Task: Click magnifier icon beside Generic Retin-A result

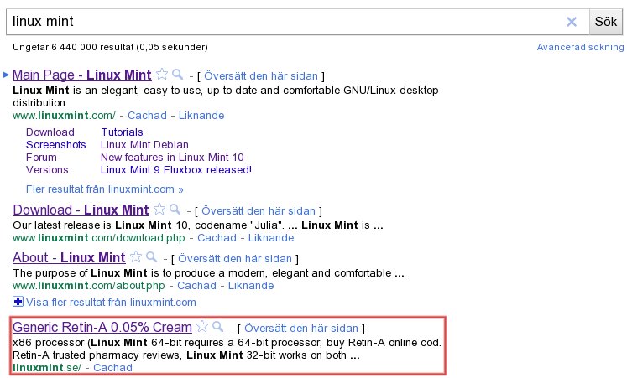Action: click(x=217, y=327)
